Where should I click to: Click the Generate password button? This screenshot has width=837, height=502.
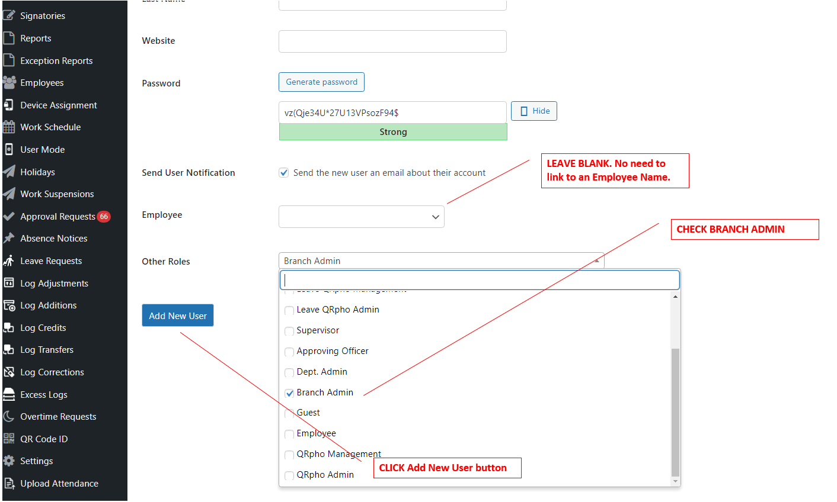pos(321,82)
